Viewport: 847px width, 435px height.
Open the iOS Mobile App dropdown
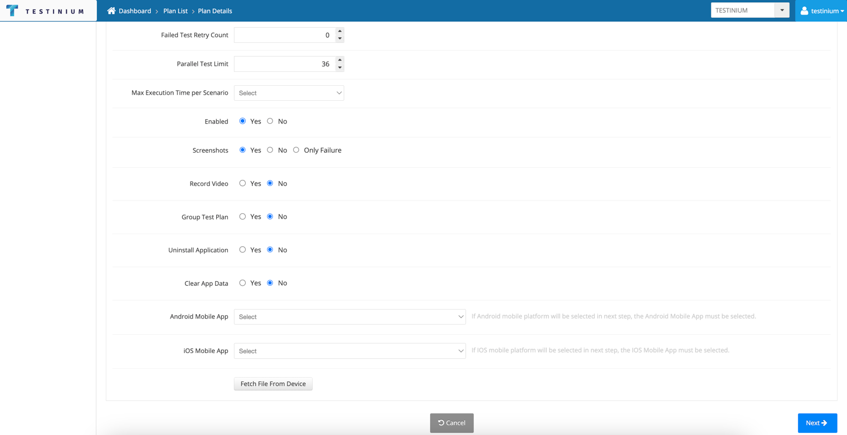click(350, 351)
